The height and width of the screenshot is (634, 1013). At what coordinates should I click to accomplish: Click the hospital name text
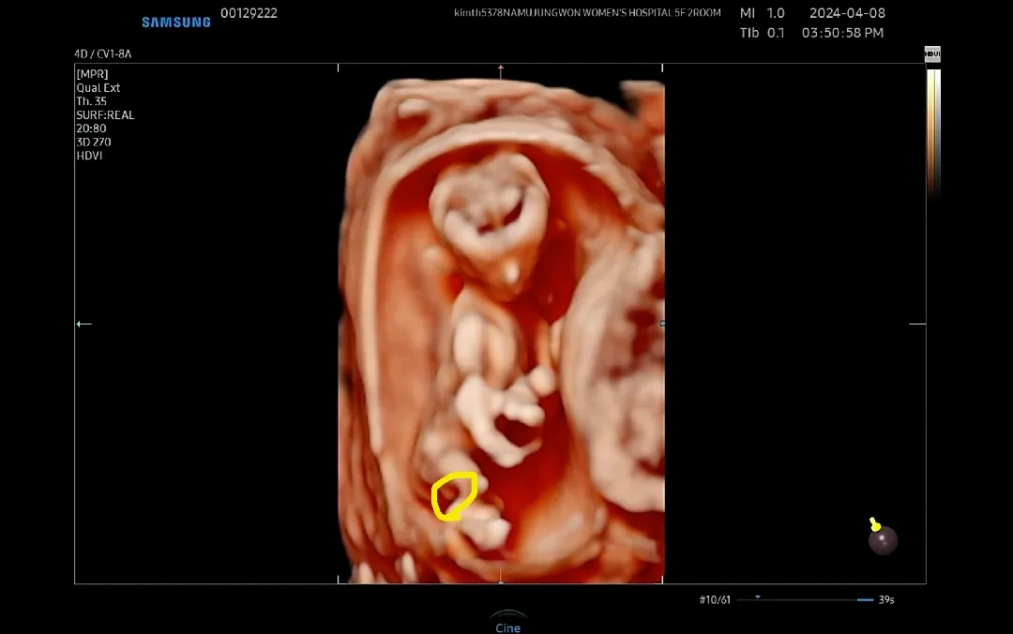tap(587, 12)
